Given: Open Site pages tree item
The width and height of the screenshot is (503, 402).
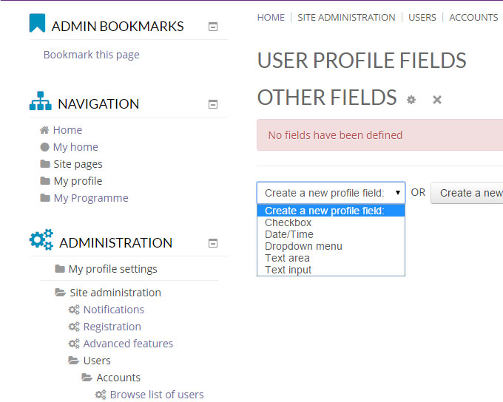Looking at the screenshot, I should pyautogui.click(x=78, y=164).
